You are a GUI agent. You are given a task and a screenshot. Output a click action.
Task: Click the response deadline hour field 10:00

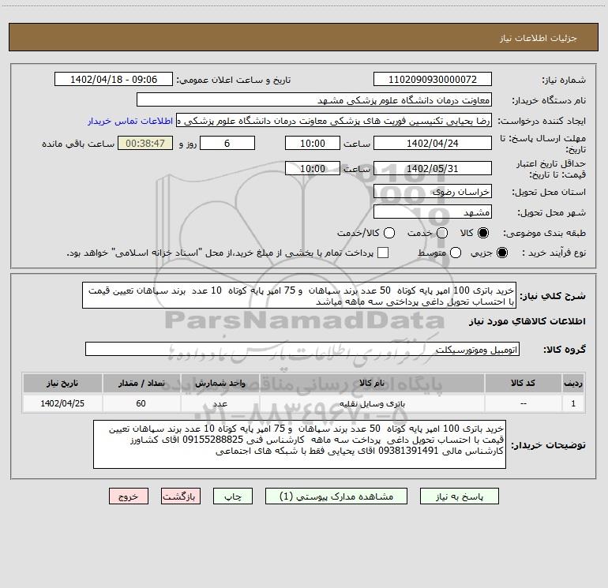tap(313, 144)
